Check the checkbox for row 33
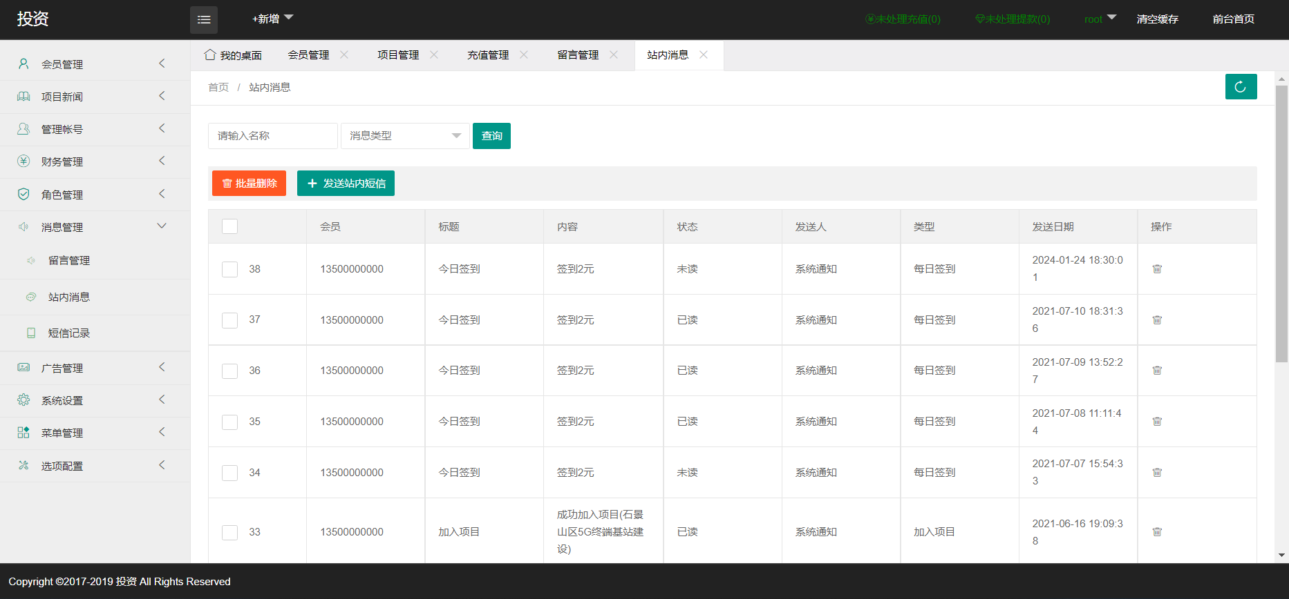1289x599 pixels. tap(229, 532)
